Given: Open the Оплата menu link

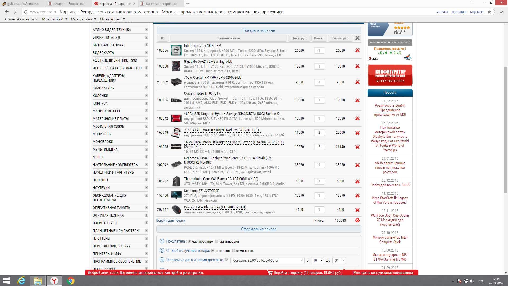Looking at the screenshot, I should click(442, 12).
